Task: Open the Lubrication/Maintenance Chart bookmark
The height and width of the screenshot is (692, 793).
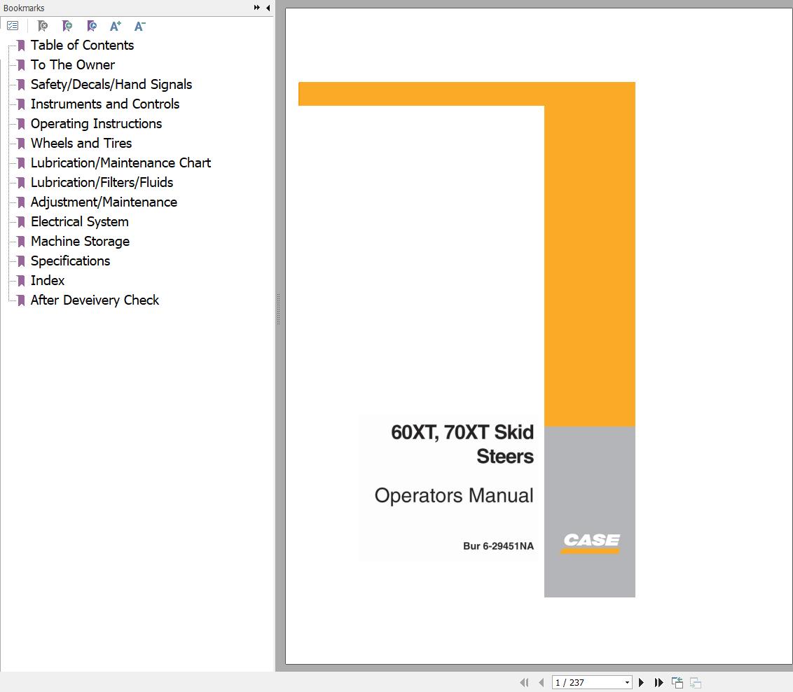Action: 120,162
